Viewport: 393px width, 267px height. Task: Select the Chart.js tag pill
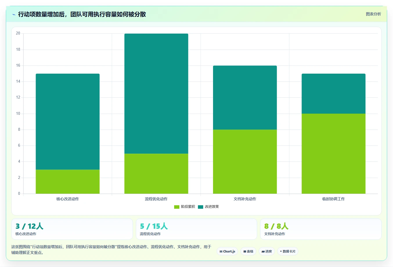(227, 251)
